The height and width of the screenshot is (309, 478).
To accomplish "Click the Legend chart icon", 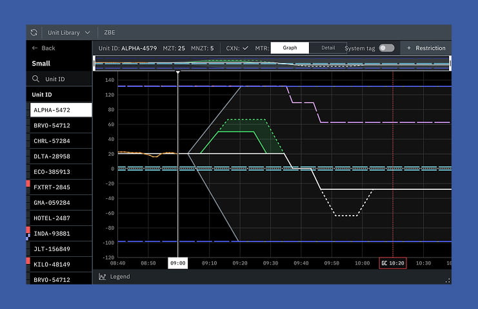I will click(x=103, y=277).
